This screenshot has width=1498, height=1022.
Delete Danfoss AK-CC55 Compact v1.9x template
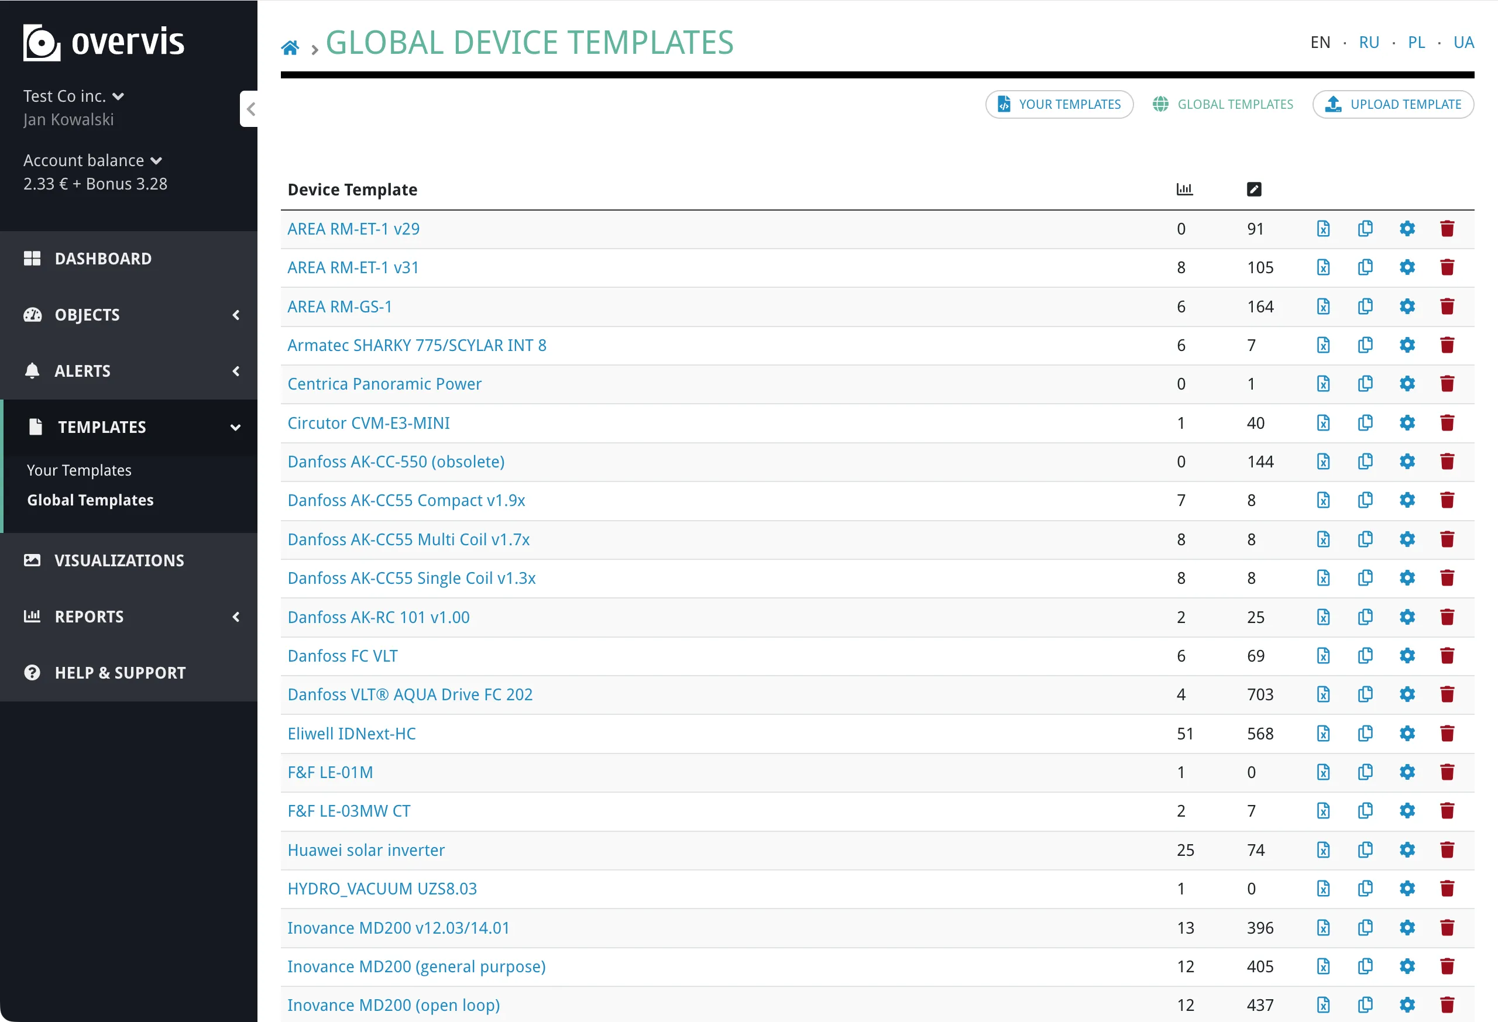(x=1447, y=500)
